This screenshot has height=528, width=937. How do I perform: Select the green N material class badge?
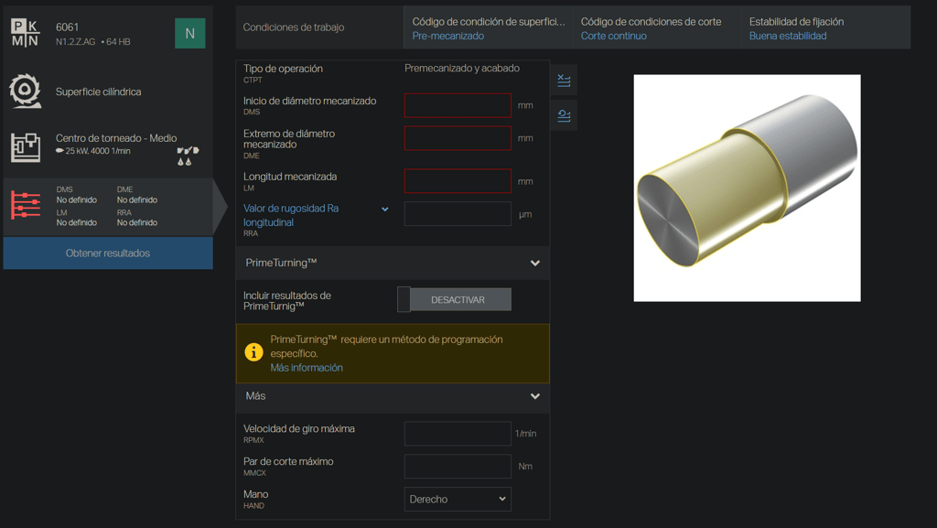(x=190, y=34)
